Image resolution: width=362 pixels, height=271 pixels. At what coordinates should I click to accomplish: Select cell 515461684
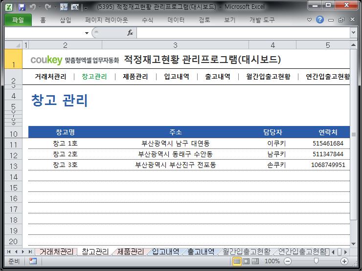[x=328, y=144]
